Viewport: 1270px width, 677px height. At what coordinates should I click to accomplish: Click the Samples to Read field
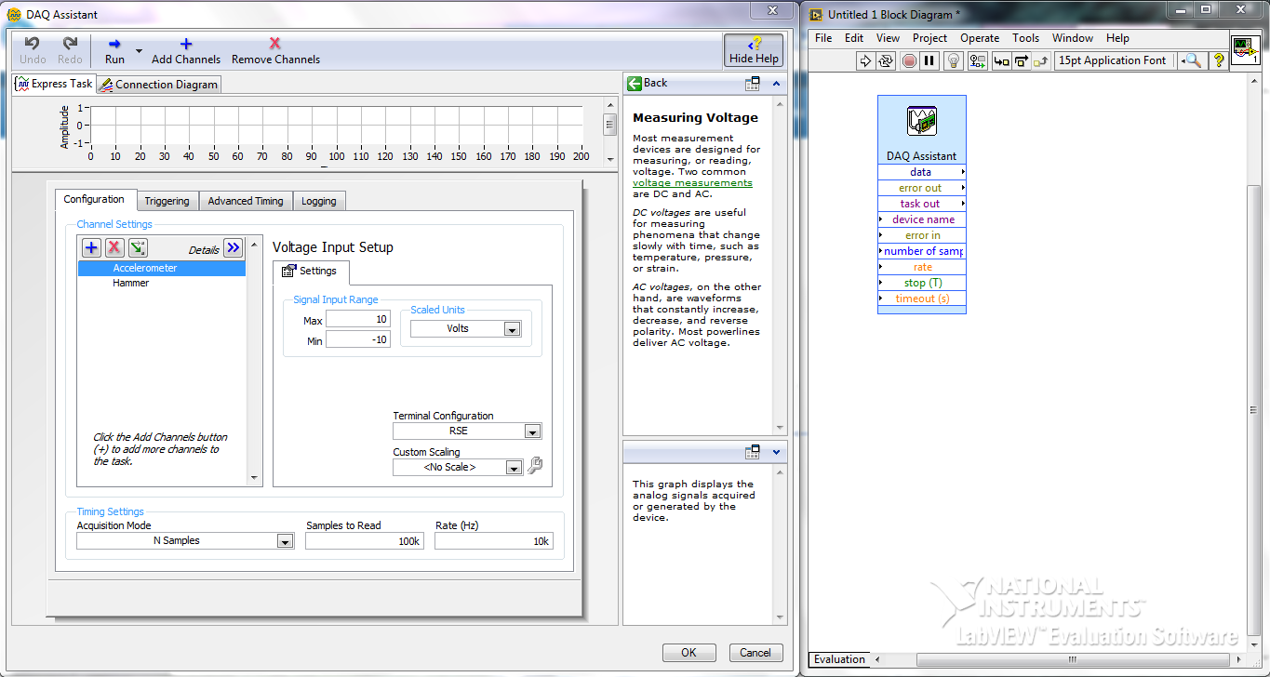365,541
